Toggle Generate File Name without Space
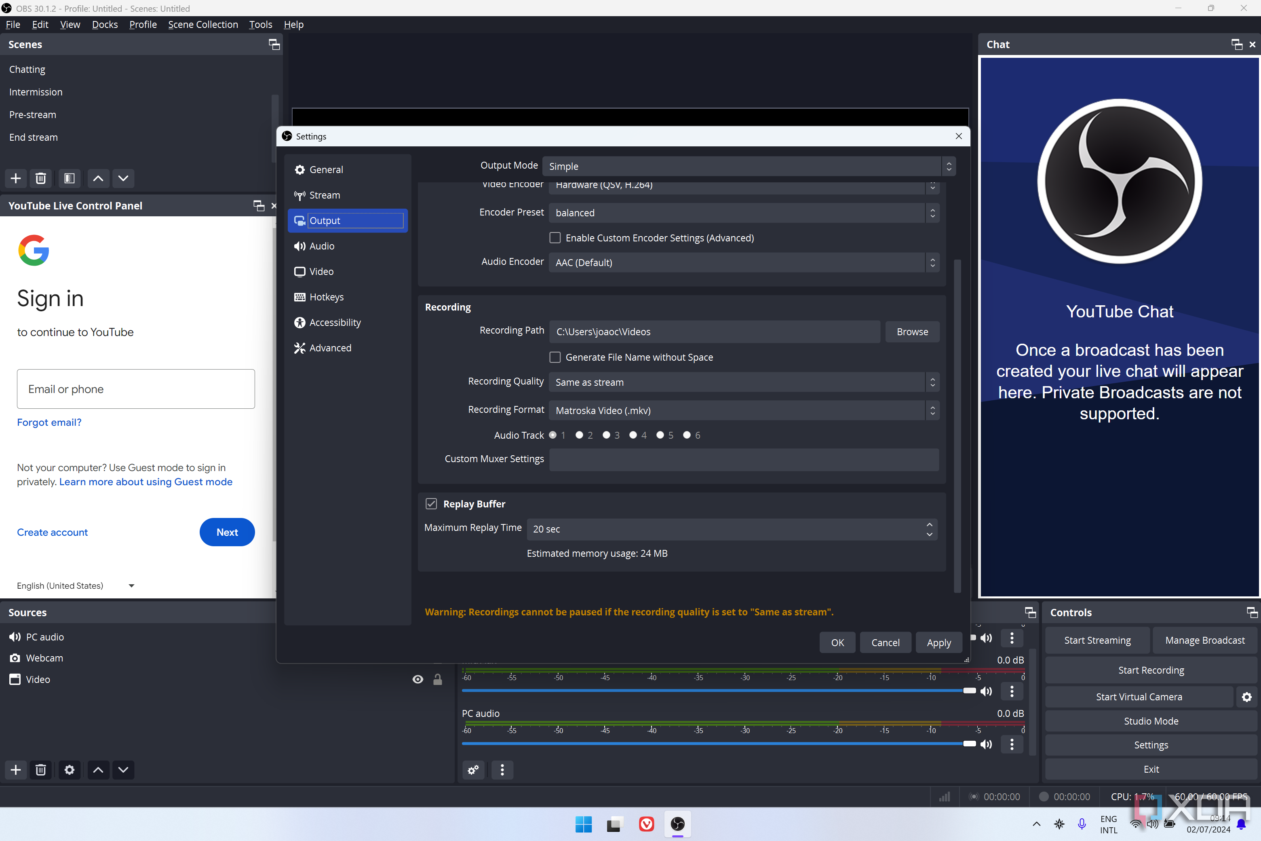This screenshot has width=1261, height=841. coord(555,357)
